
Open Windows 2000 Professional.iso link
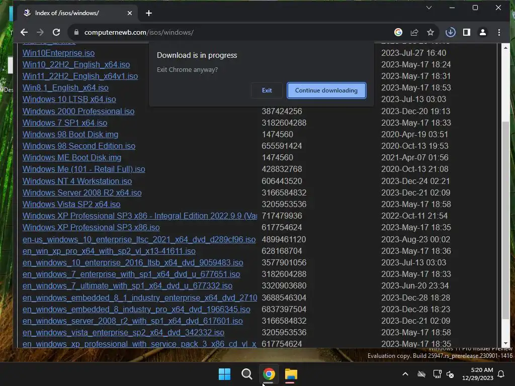click(78, 111)
